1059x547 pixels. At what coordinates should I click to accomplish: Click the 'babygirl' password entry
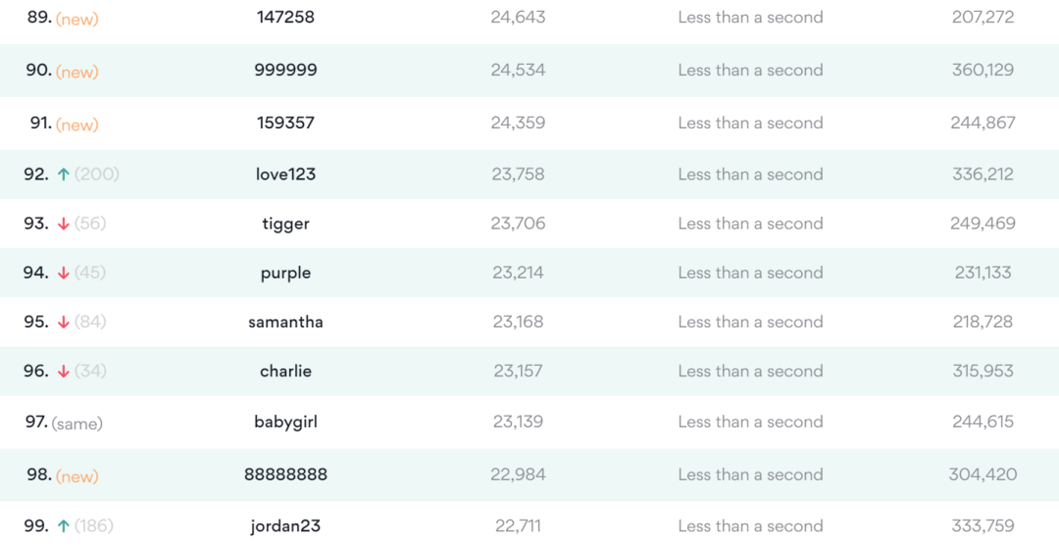click(x=285, y=422)
